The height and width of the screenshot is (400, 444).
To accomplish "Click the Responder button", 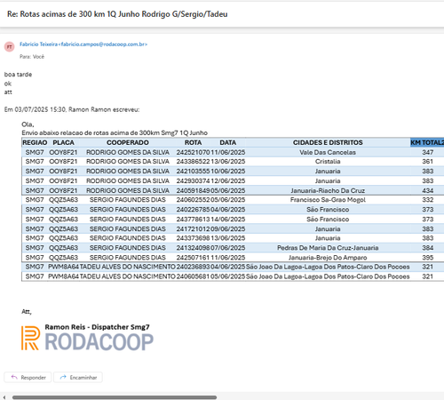I will pyautogui.click(x=28, y=377).
